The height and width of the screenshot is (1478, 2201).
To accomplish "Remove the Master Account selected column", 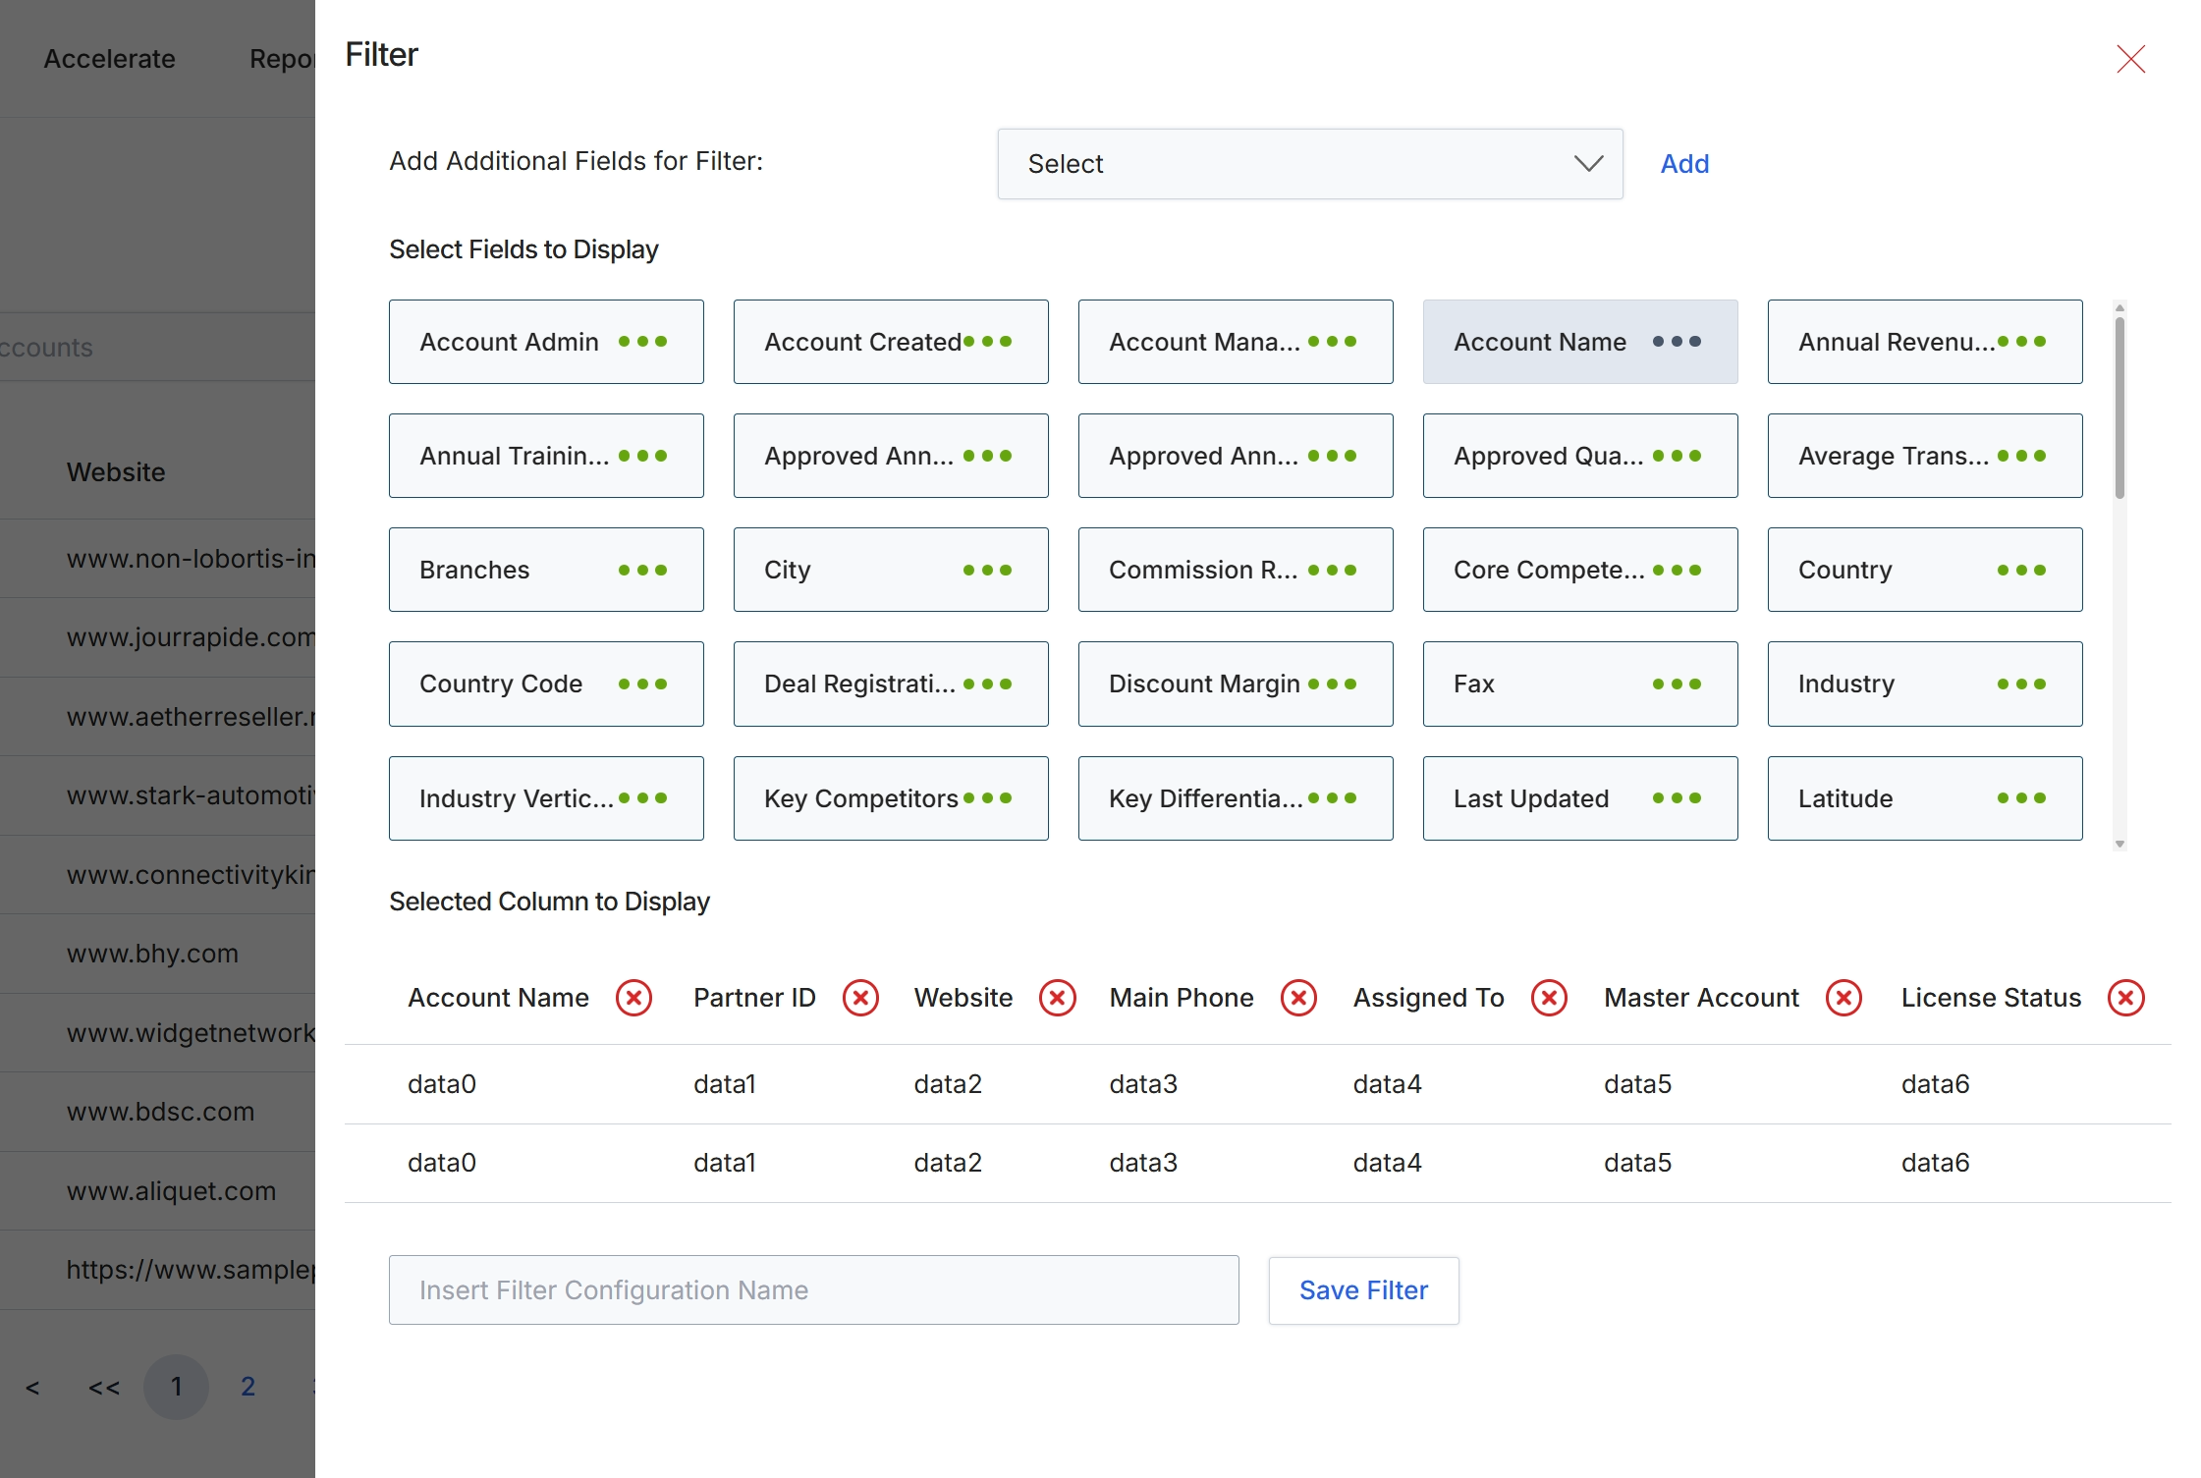I will [1843, 998].
